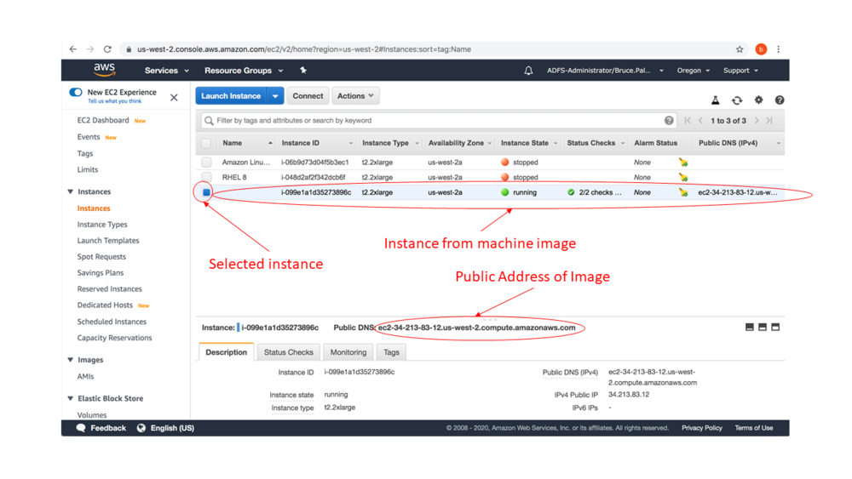Image resolution: width=852 pixels, height=479 pixels.
Task: Bookmark this page with the star icon
Action: (740, 49)
